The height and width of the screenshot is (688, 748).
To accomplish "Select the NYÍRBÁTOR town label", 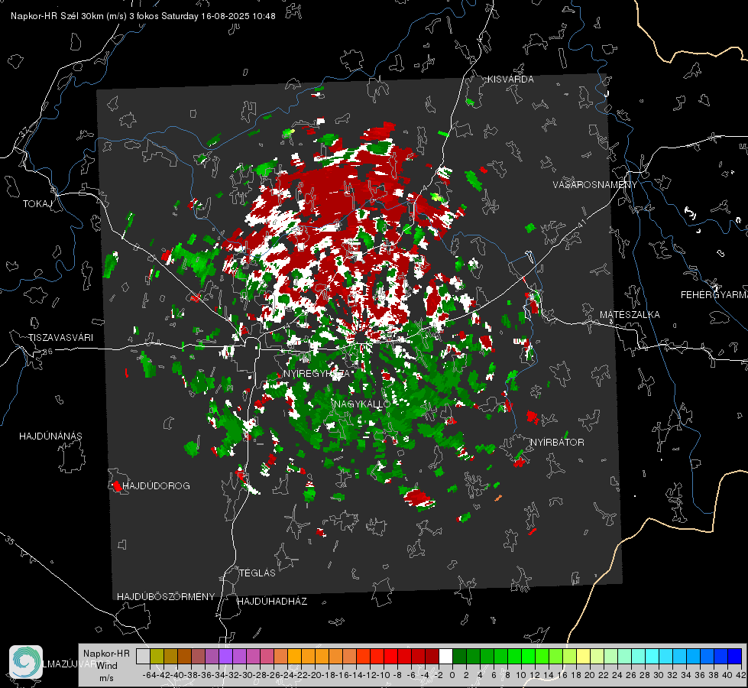I will click(x=557, y=443).
